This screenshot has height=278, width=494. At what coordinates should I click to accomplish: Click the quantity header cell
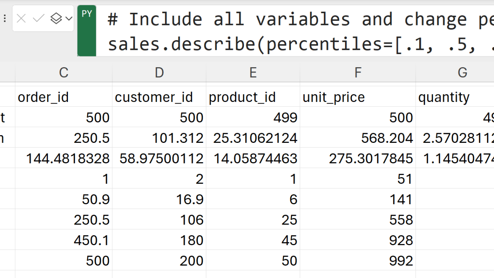[x=455, y=97]
